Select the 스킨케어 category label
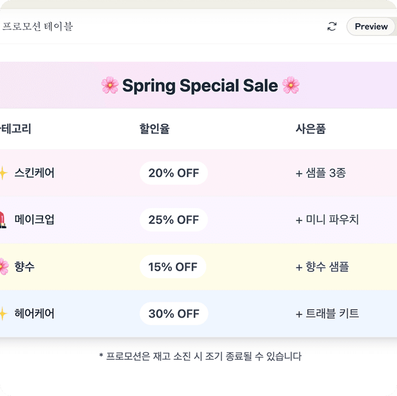Image resolution: width=397 pixels, height=396 pixels. (x=34, y=173)
